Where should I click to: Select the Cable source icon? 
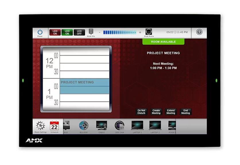(101, 125)
